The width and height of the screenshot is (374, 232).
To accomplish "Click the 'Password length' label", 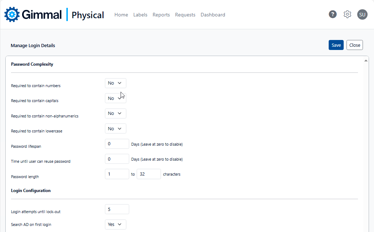I will [25, 177].
